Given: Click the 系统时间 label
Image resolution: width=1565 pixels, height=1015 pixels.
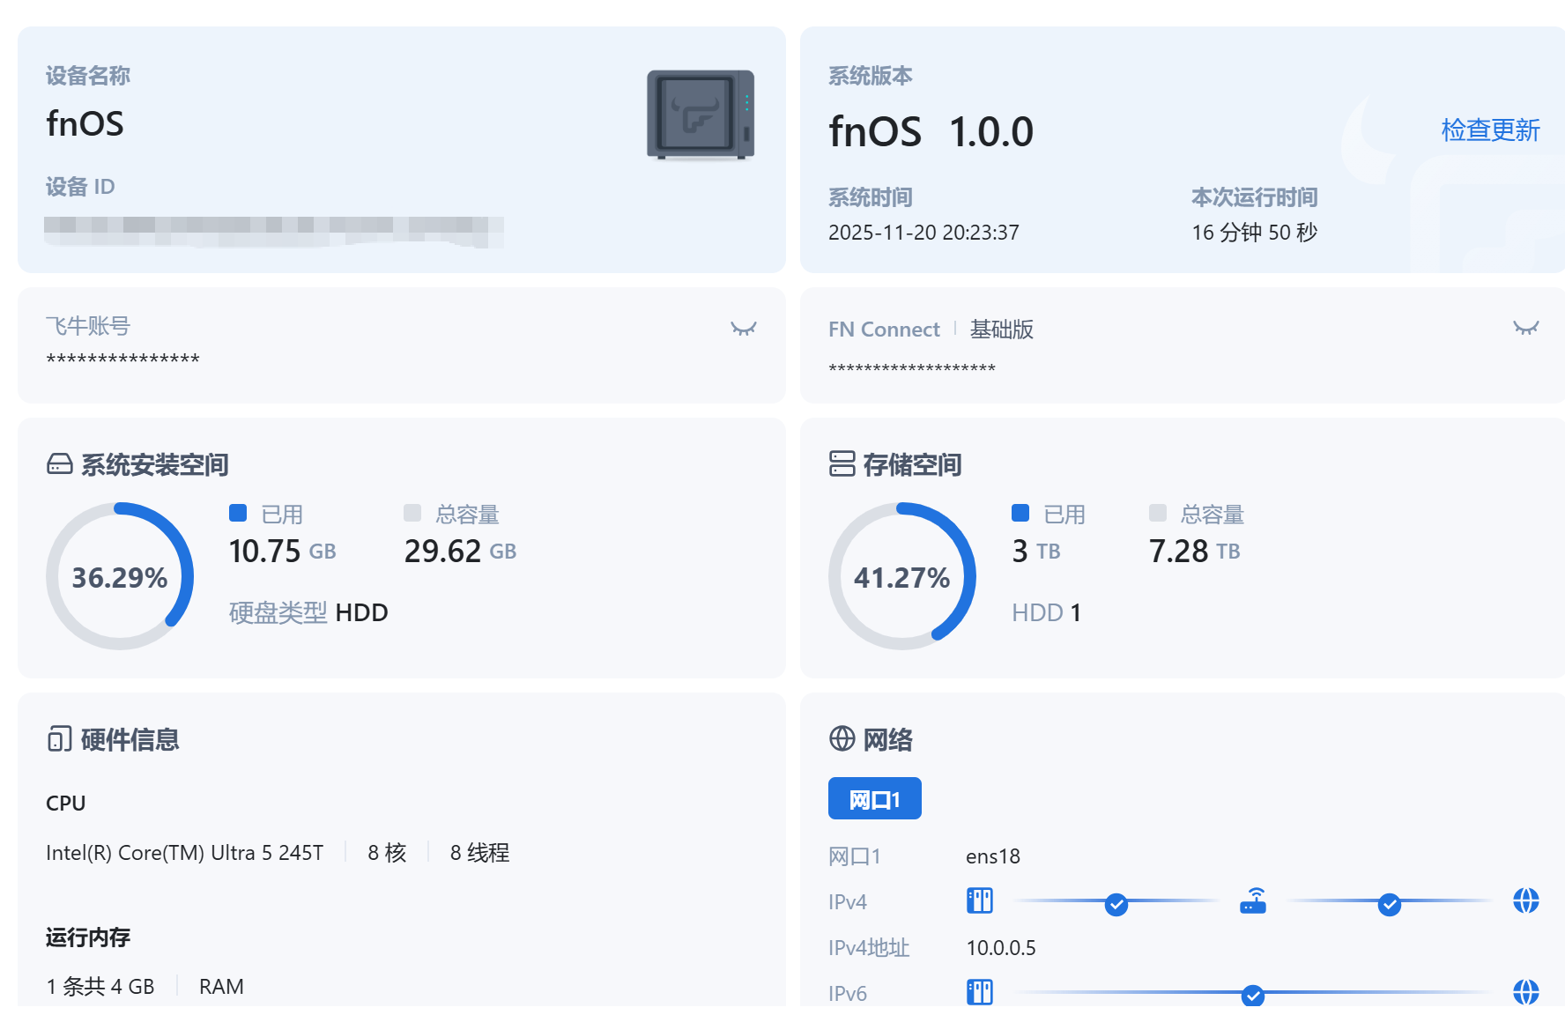Looking at the screenshot, I should 871,197.
